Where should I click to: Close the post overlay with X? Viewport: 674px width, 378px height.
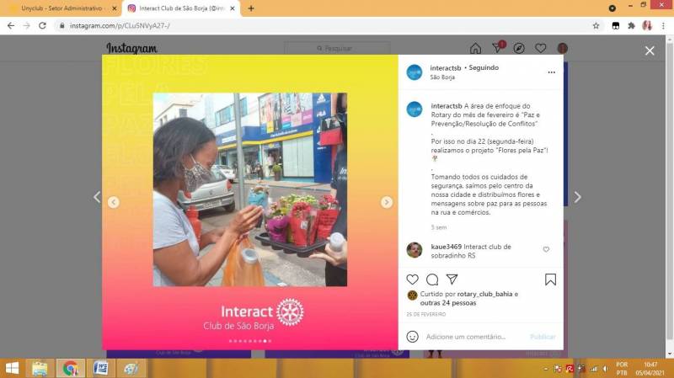tap(650, 51)
